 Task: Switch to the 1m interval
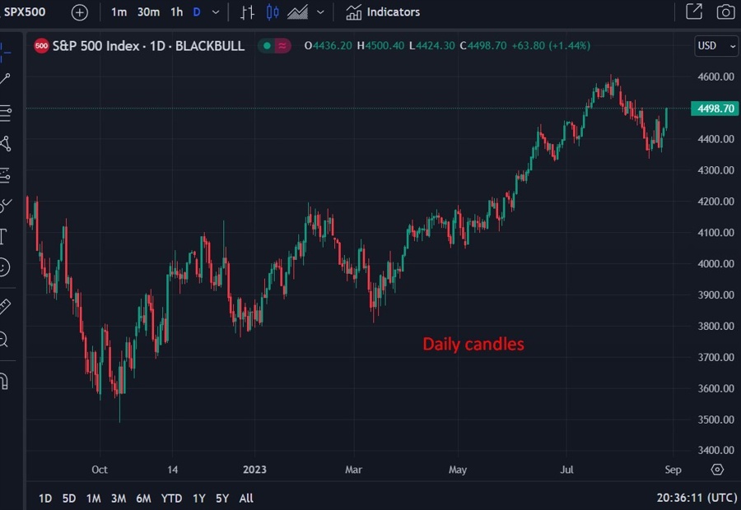click(119, 12)
